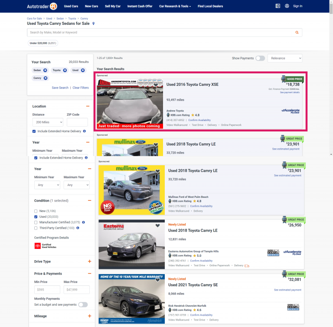The height and width of the screenshot is (327, 333).
Task: Uncheck the Used condition checkbox
Action: click(36, 217)
